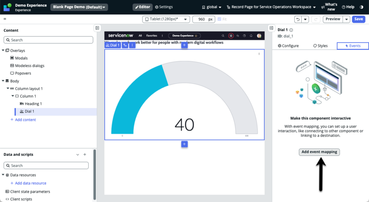Click the info icon next to Dial 1 title

pyautogui.click(x=291, y=30)
